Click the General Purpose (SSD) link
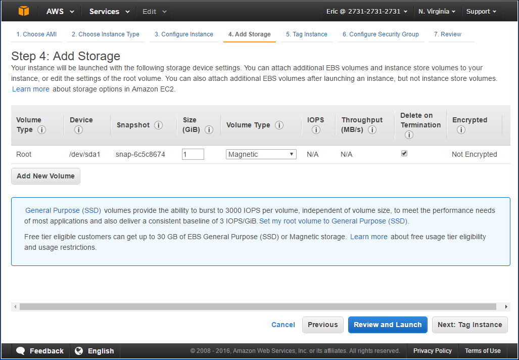 pyautogui.click(x=63, y=210)
